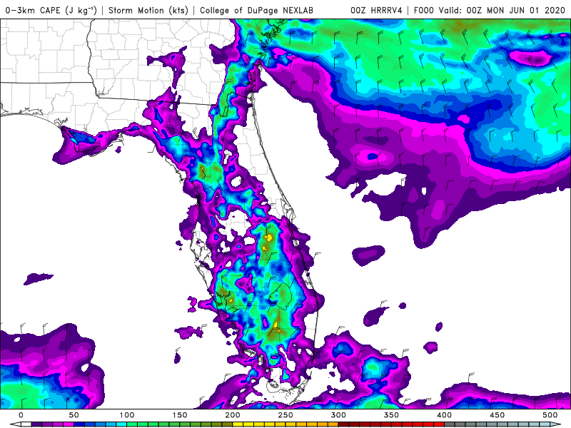Click the '0' label on the color scale
The width and height of the screenshot is (571, 428).
pos(21,415)
